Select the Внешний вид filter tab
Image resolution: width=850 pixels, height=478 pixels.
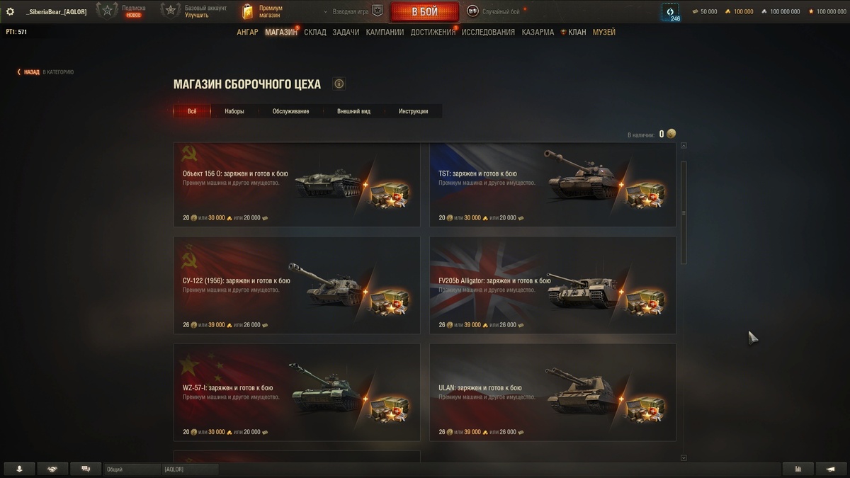point(353,111)
